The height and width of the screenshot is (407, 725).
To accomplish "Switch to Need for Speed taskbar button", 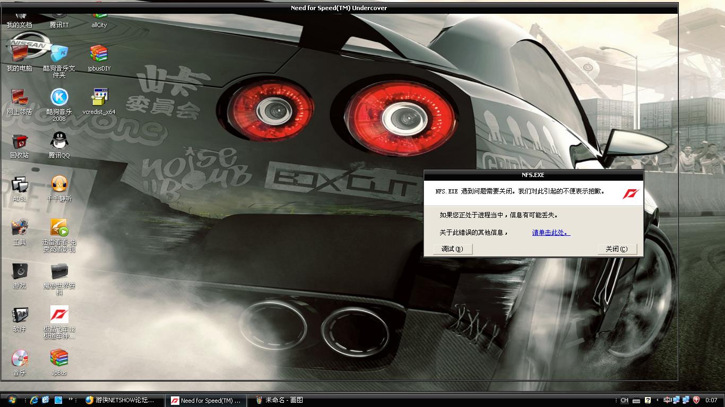I will 207,400.
